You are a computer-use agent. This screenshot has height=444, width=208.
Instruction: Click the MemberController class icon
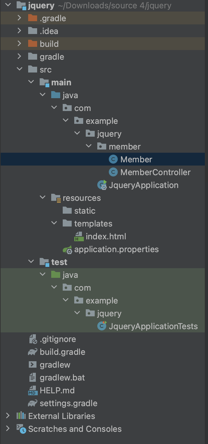[113, 172]
